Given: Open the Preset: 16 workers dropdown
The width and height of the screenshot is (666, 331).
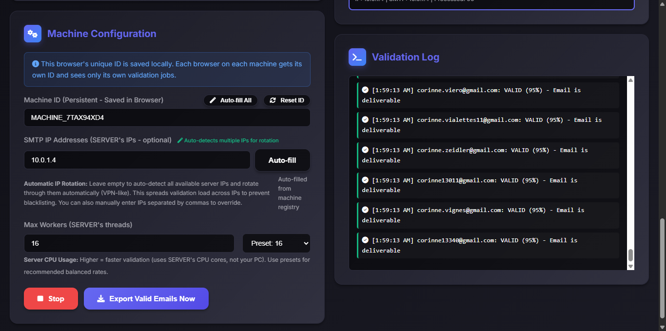Looking at the screenshot, I should 276,243.
